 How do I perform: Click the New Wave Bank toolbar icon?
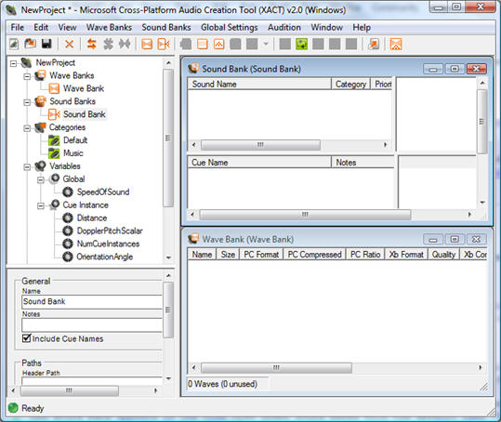point(147,44)
